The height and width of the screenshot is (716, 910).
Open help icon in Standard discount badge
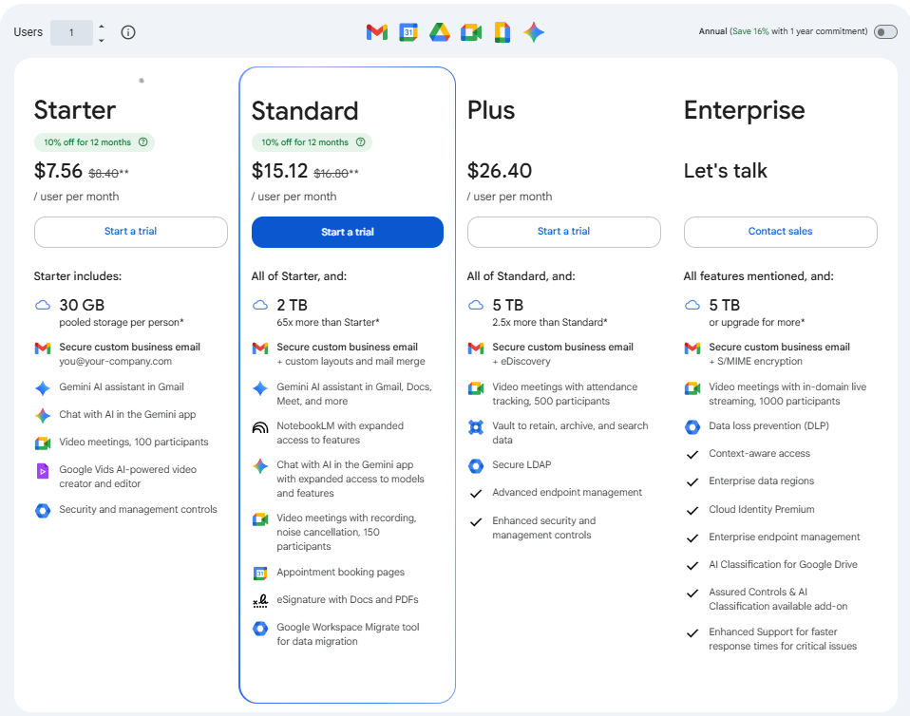coord(360,142)
